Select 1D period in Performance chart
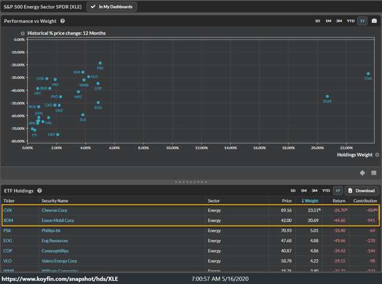Viewport: 382px width, 284px height. point(318,21)
